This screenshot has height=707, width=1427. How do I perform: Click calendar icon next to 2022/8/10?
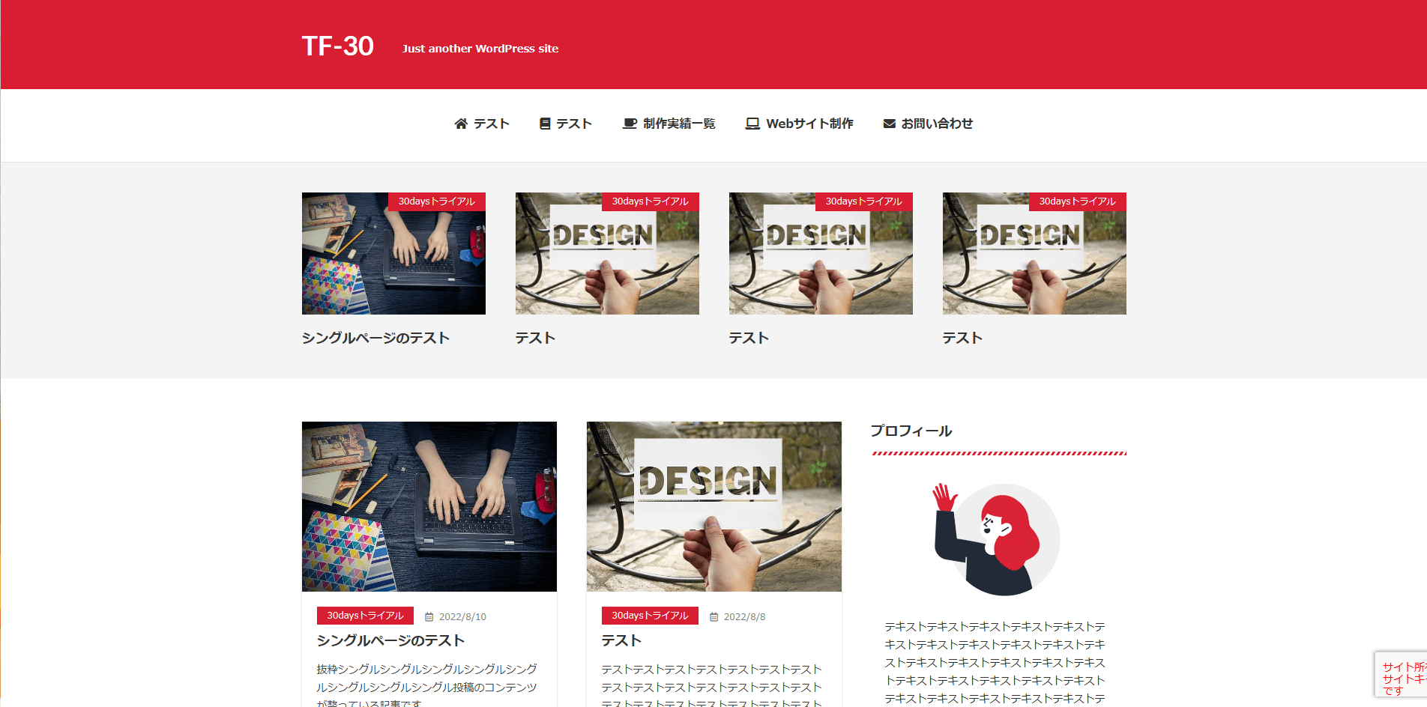click(x=429, y=617)
